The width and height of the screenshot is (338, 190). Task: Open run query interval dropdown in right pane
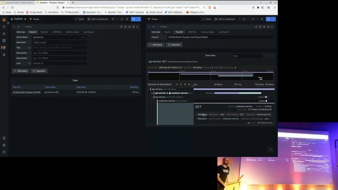(274, 19)
